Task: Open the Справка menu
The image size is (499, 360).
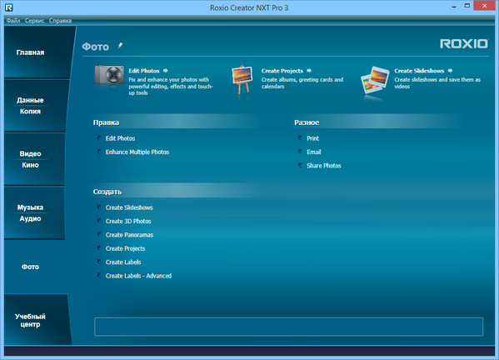Action: 60,20
